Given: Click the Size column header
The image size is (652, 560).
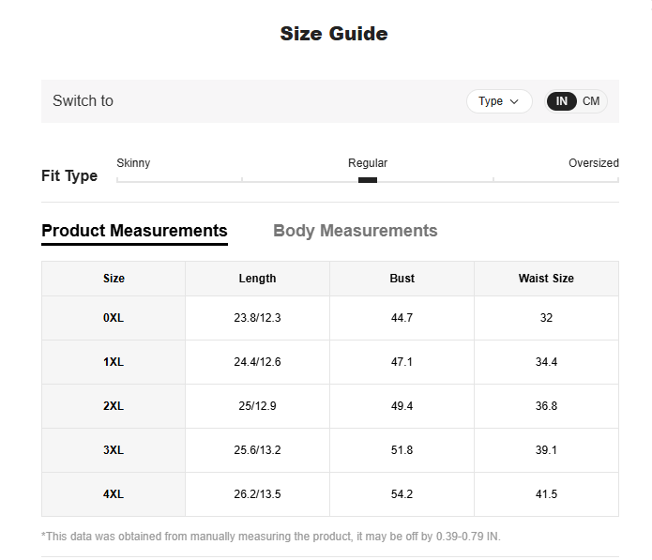Looking at the screenshot, I should (x=114, y=279).
